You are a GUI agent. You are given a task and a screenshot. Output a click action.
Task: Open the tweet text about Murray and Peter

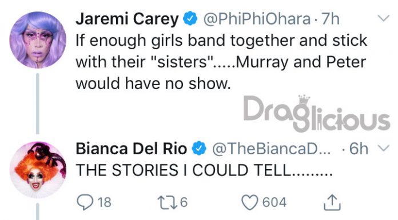click(x=221, y=62)
